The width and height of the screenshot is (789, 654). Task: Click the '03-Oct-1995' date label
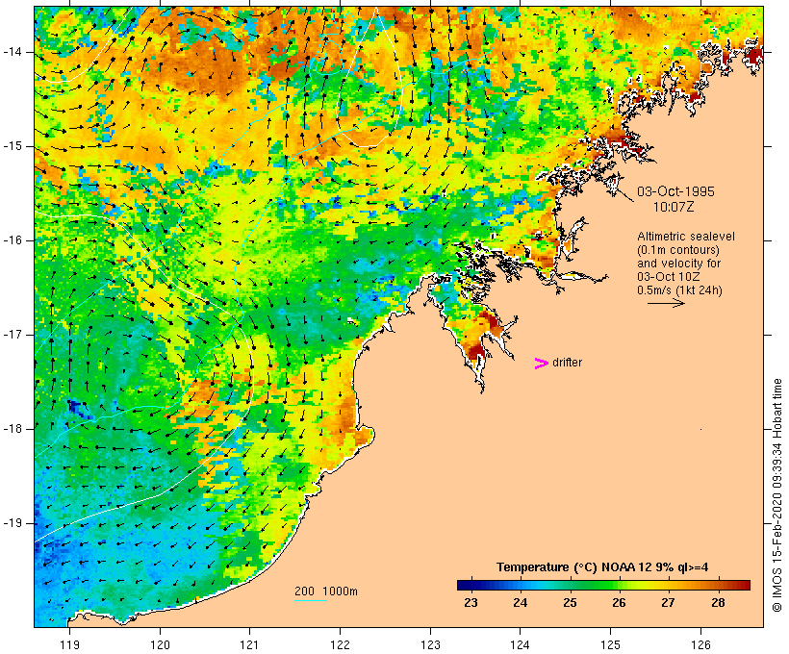(675, 191)
